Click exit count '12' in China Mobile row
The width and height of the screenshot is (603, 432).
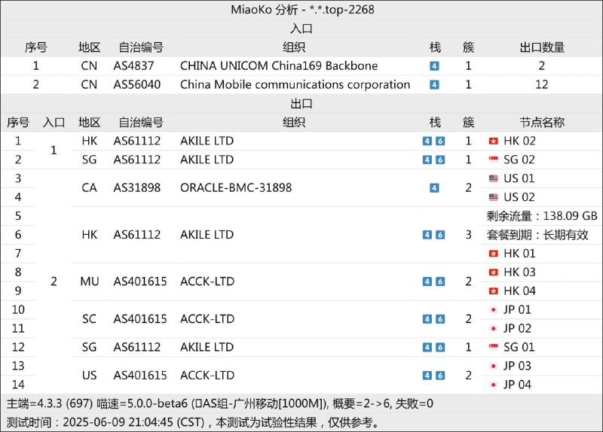(x=541, y=84)
